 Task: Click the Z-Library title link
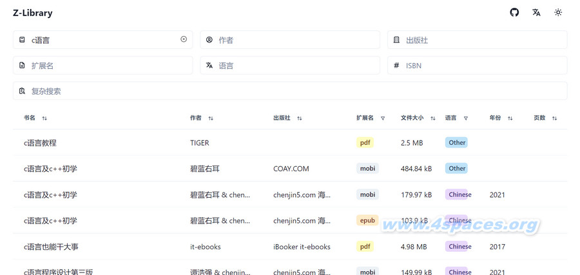click(33, 13)
